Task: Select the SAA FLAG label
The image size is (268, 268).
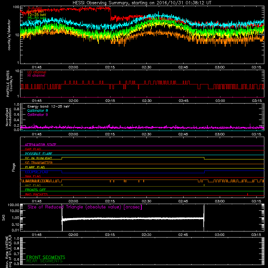Action: coord(33,176)
